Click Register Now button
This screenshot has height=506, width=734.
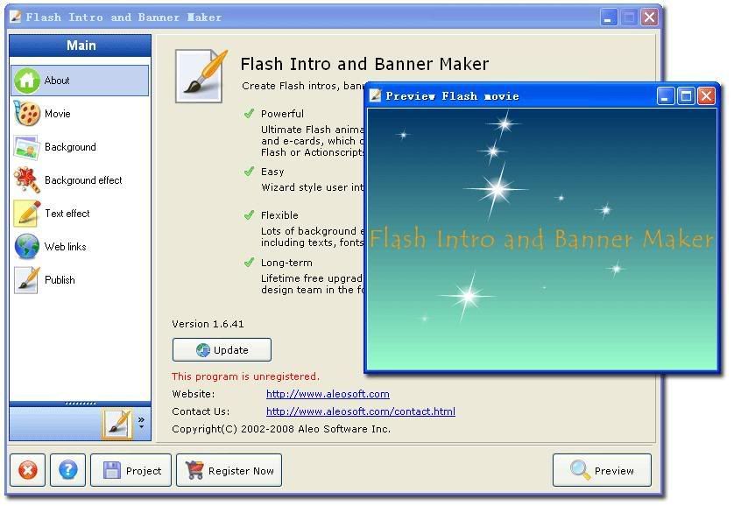click(x=230, y=470)
